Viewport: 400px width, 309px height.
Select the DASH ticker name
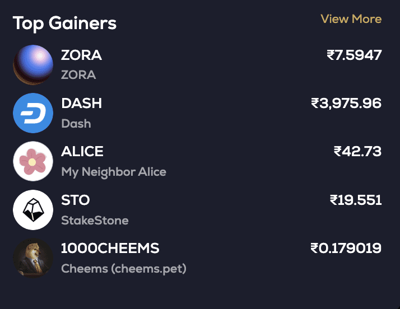(81, 104)
